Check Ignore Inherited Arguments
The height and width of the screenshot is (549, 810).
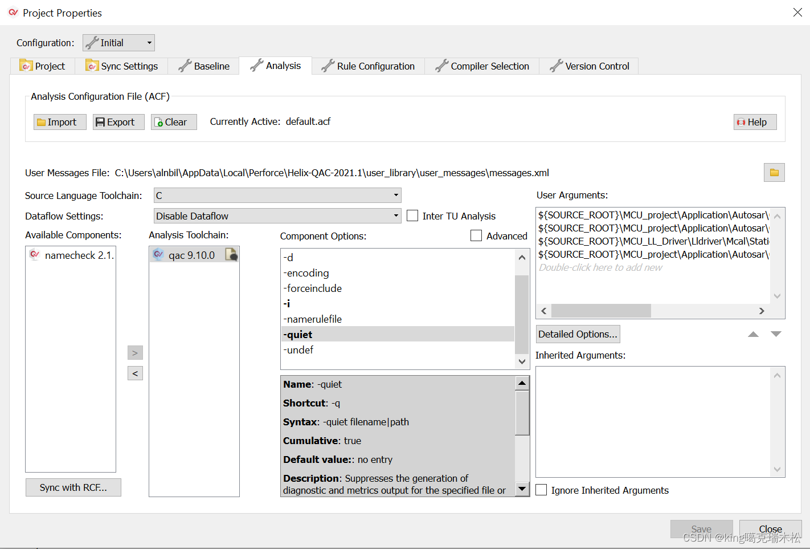[x=541, y=490]
